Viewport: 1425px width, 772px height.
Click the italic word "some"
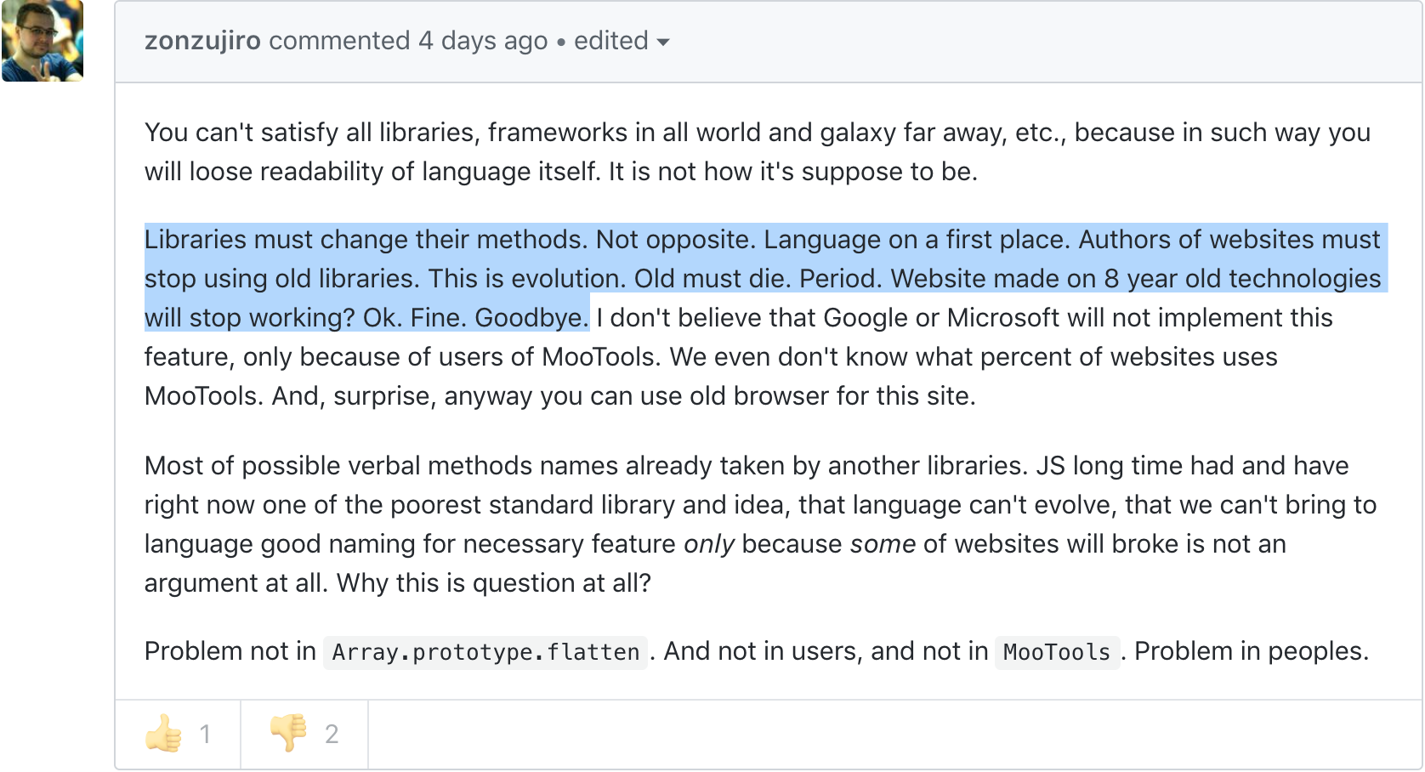click(x=883, y=544)
